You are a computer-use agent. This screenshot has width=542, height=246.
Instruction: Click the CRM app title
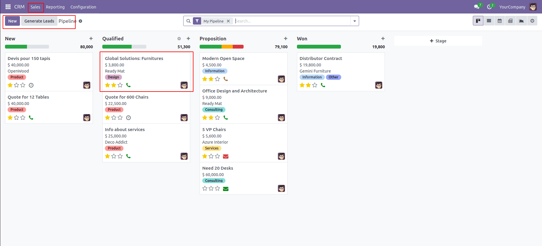click(x=19, y=7)
